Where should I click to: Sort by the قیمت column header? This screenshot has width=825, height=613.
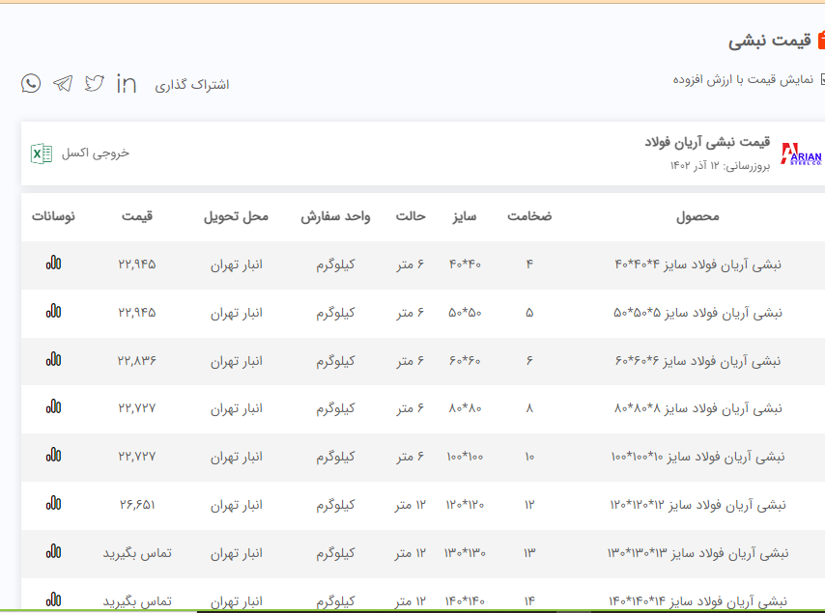(x=137, y=216)
